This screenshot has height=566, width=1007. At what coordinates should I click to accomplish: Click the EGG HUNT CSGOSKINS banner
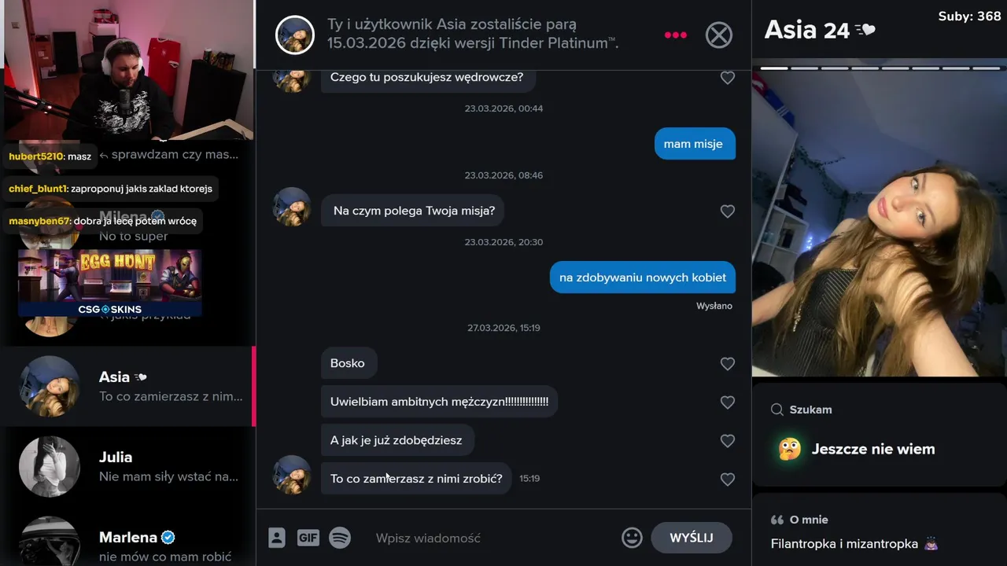[x=110, y=283]
